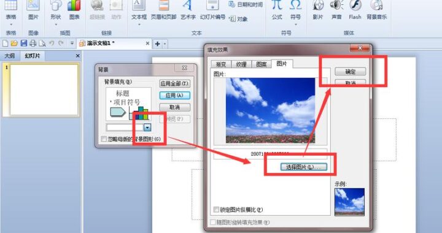Select the 幻灯片 slides tab
442x233 pixels.
[x=33, y=56]
